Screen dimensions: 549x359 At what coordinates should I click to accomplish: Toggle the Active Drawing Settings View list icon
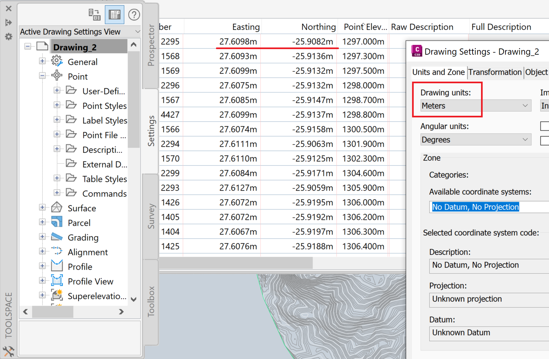click(x=114, y=14)
